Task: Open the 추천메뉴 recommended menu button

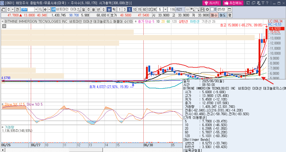Action: [233, 3]
